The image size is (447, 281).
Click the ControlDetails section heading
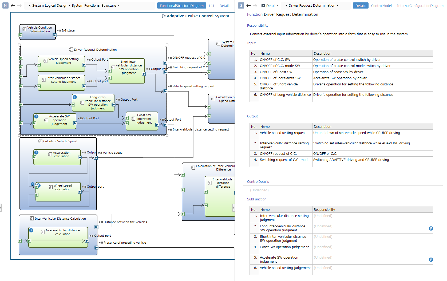click(x=258, y=182)
